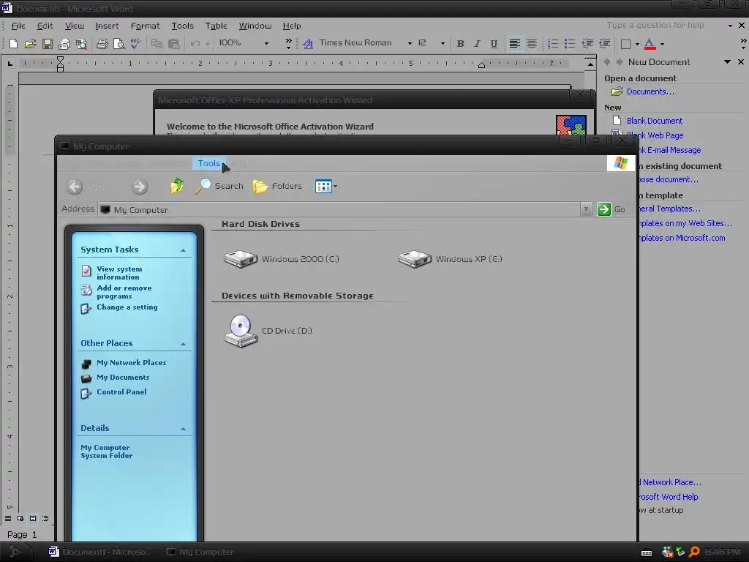
Task: Click the My Computer taskbar button
Action: pyautogui.click(x=200, y=552)
